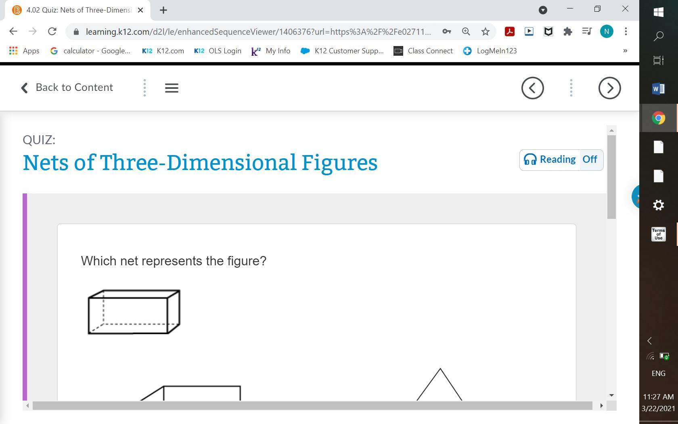Select the 4.02 Quiz browser tab
Viewport: 678px width, 424px height.
coord(78,10)
